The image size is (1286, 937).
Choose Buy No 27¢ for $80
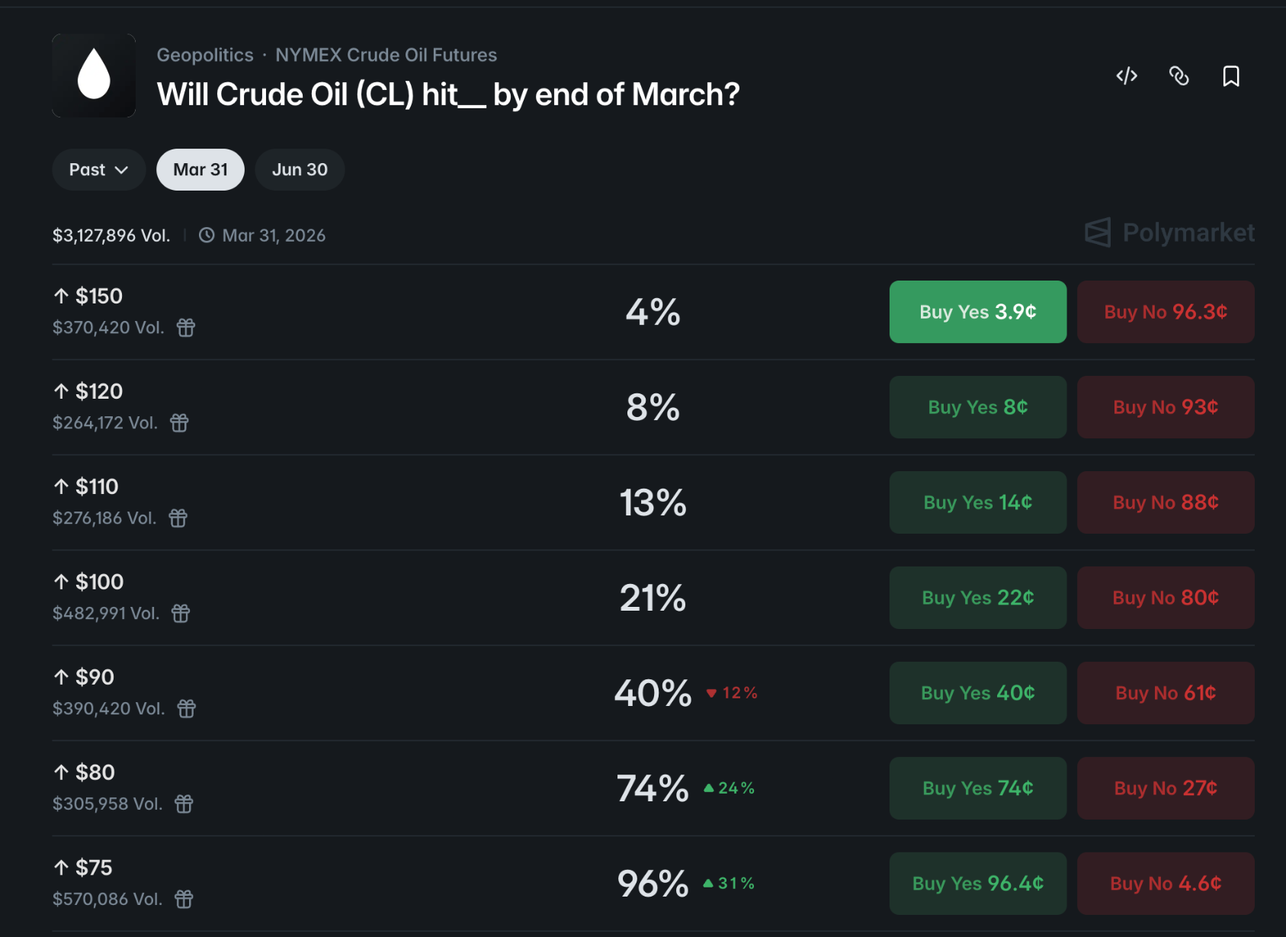click(1165, 788)
